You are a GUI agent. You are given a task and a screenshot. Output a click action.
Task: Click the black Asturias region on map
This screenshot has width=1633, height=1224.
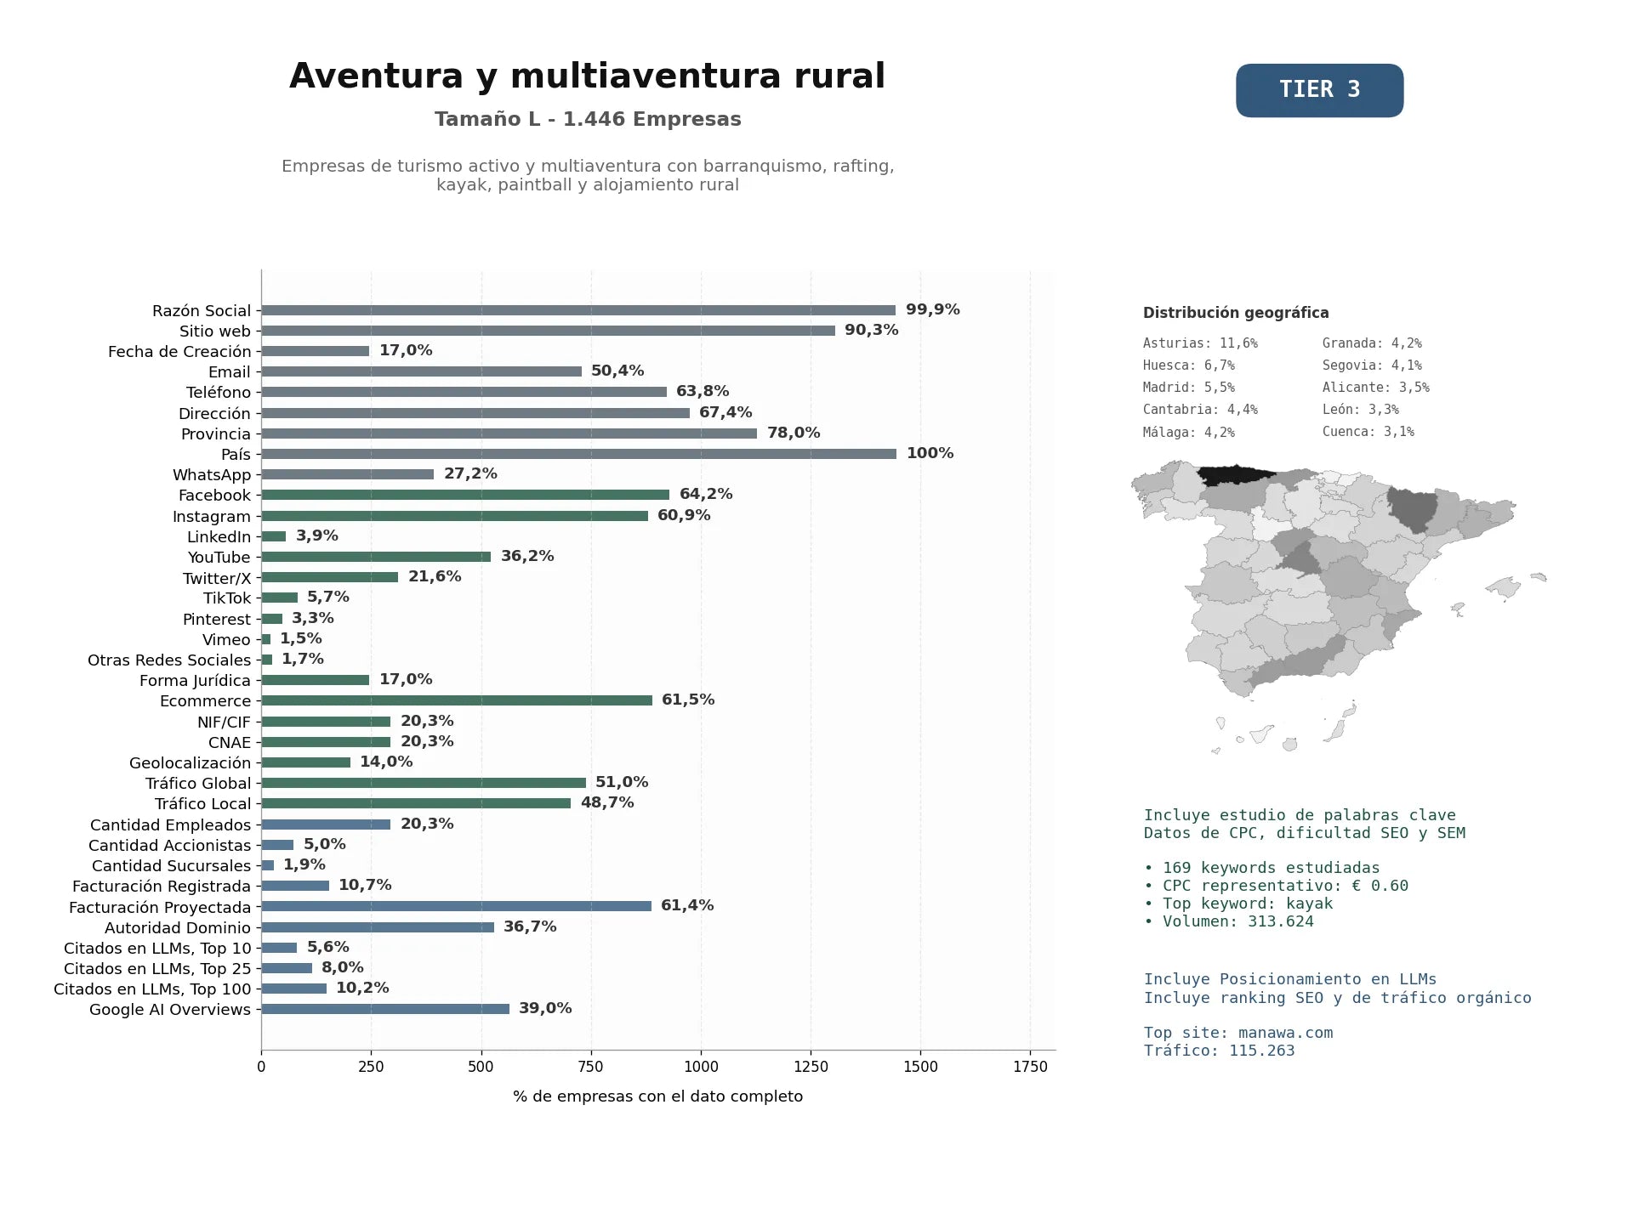tap(1234, 475)
